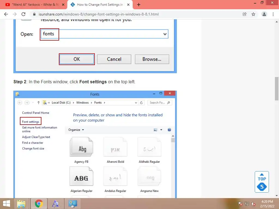
Task: Open Chrome's three-dot menu
Action: [273, 14]
